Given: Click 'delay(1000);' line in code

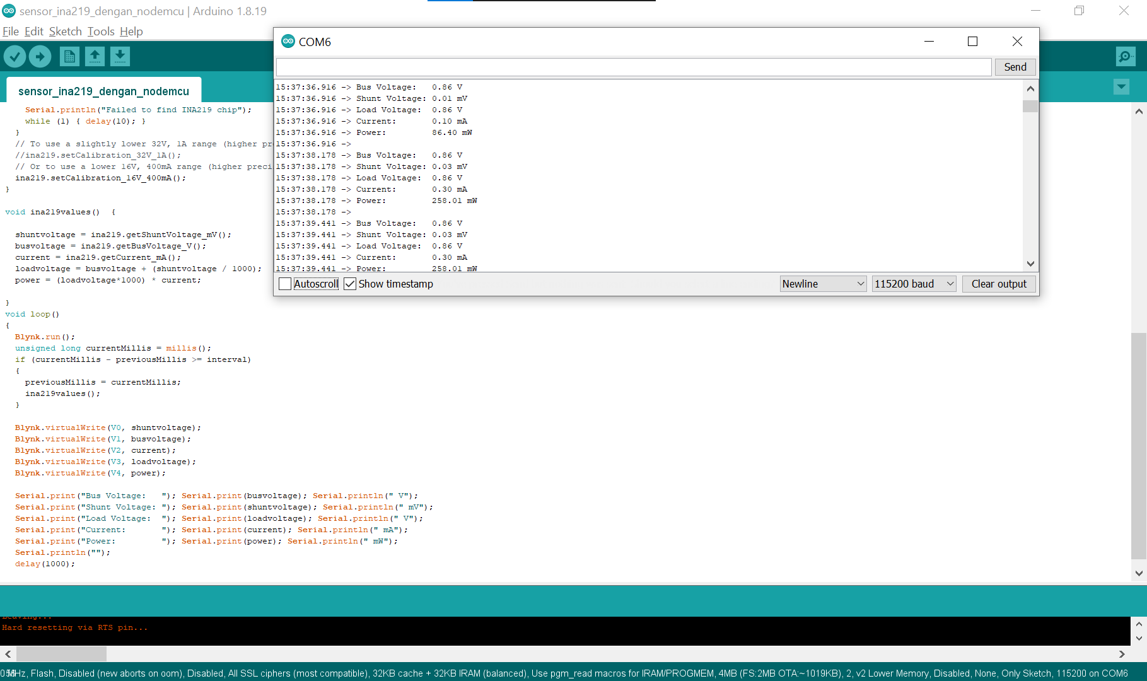Looking at the screenshot, I should coord(45,564).
